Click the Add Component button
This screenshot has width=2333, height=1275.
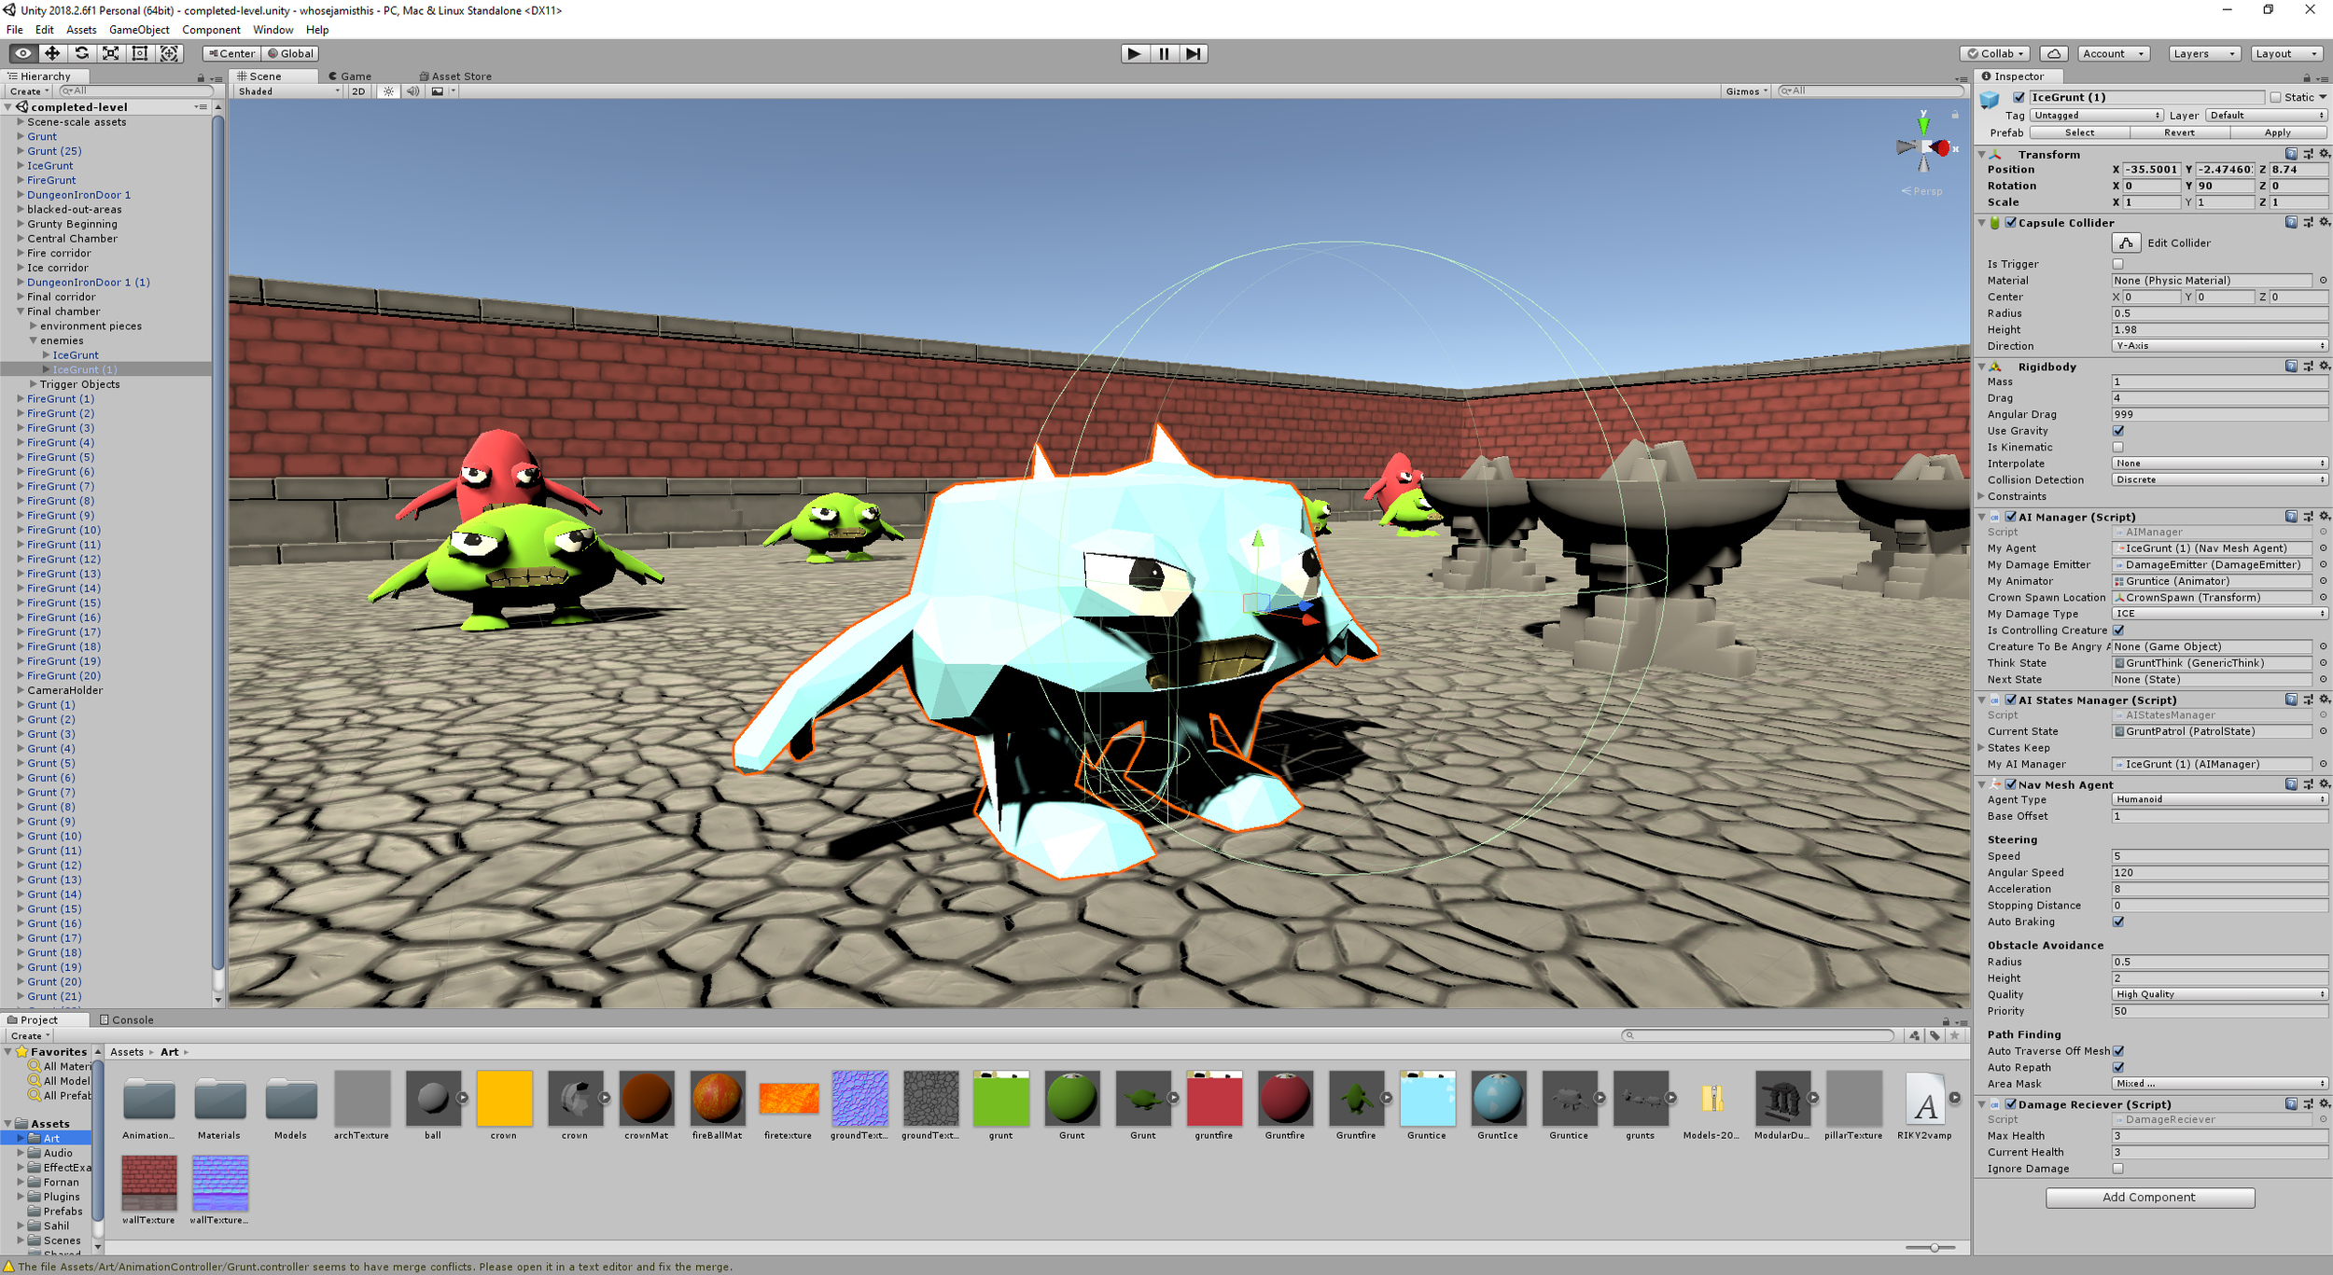click(x=2149, y=1197)
